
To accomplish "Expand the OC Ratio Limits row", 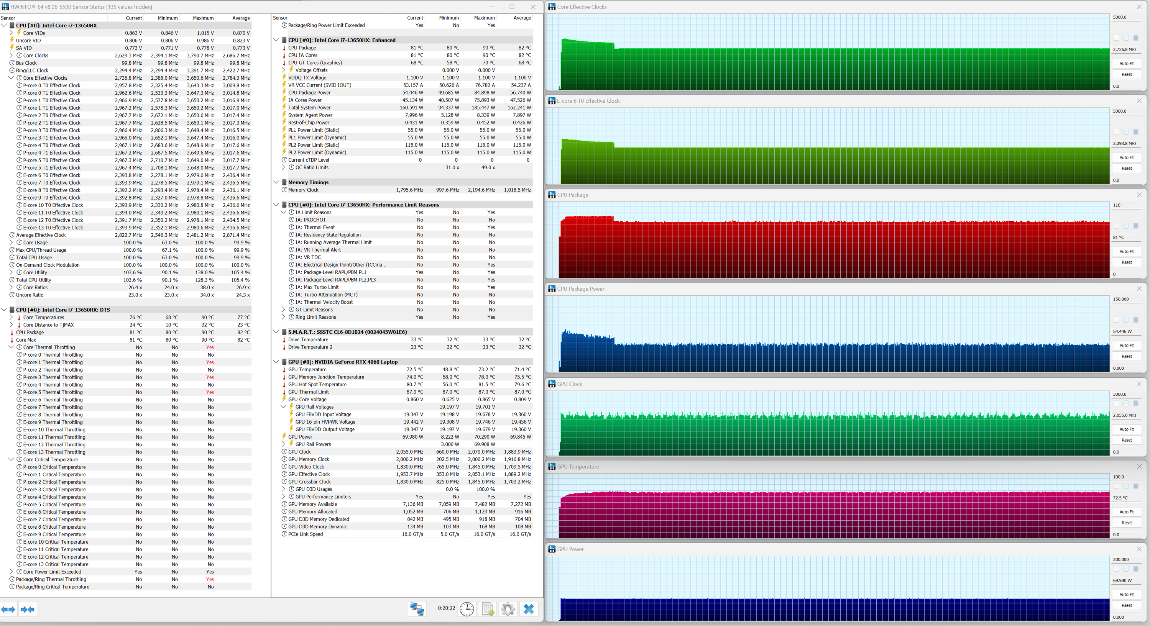I will (283, 167).
